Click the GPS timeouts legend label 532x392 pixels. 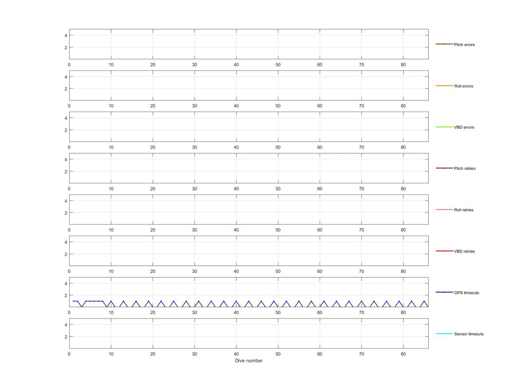[x=466, y=293]
